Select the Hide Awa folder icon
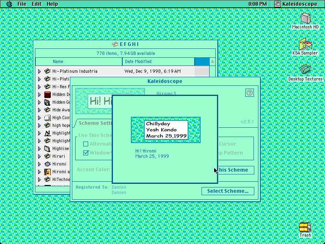 coord(48,110)
